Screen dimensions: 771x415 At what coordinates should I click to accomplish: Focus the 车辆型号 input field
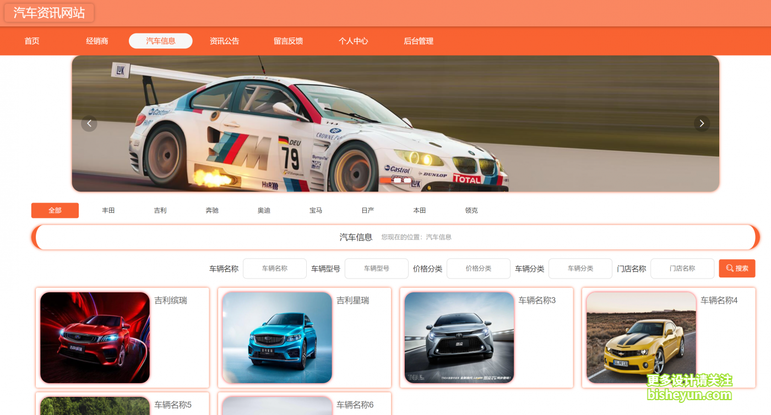pos(377,269)
